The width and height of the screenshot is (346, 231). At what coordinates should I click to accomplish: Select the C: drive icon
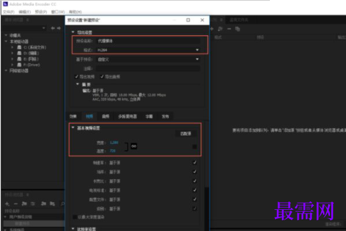19,47
